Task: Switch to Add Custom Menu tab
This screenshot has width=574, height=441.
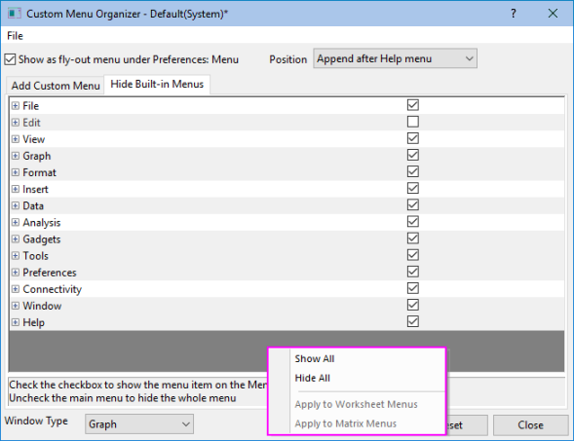Action: 56,86
